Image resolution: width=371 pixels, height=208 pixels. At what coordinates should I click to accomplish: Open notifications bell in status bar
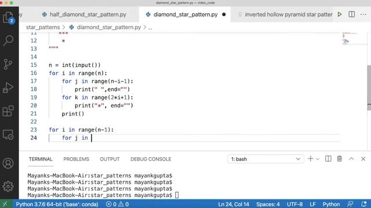[x=364, y=204]
